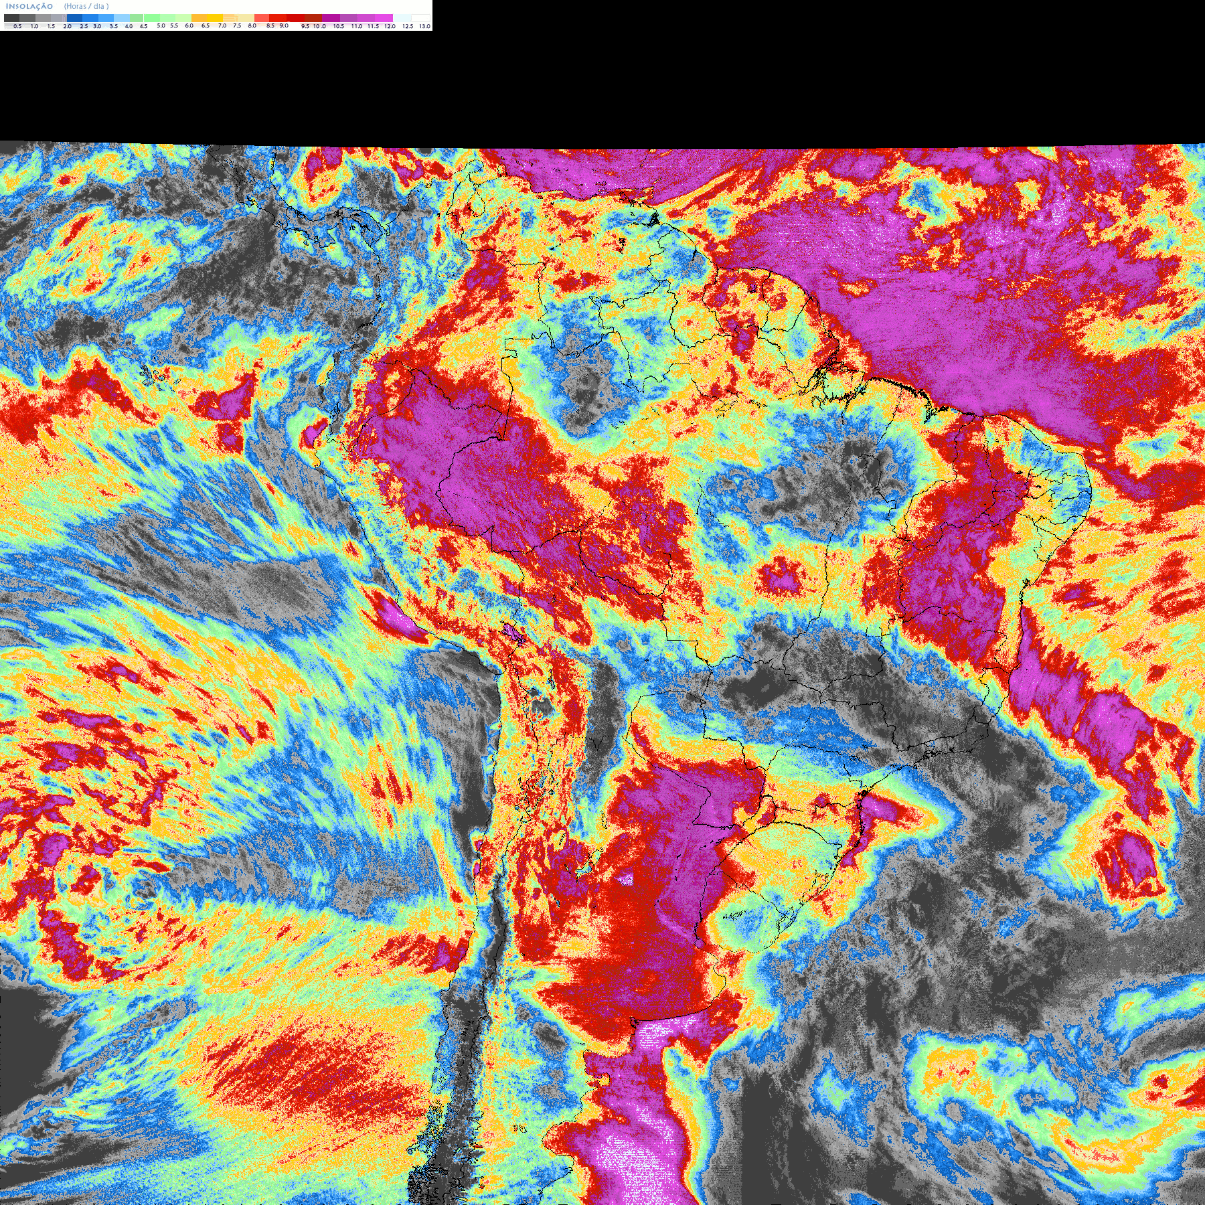Choose the bright red swatch at 9.0

278,18
